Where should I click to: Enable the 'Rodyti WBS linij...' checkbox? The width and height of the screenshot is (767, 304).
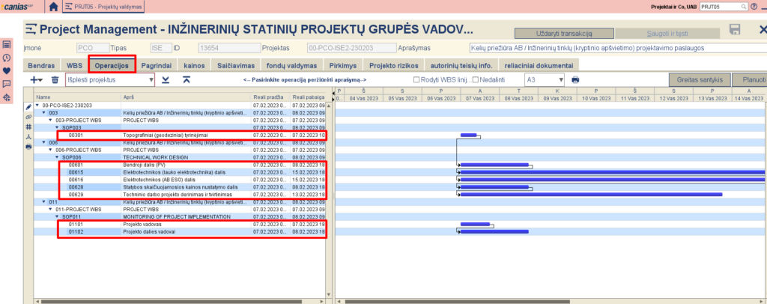417,79
